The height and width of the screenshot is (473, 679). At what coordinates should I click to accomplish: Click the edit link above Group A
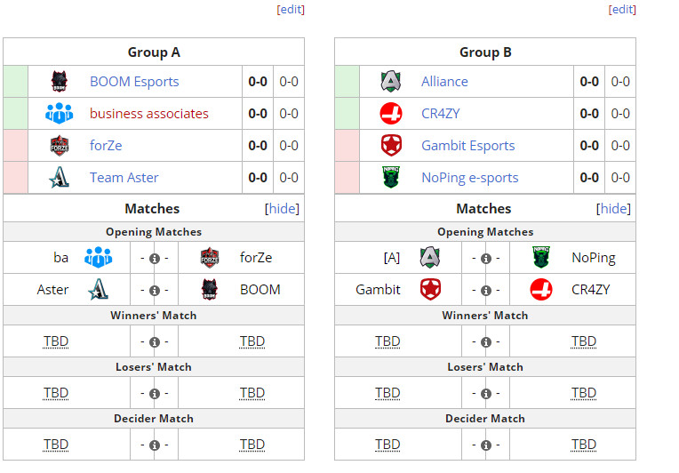[291, 9]
